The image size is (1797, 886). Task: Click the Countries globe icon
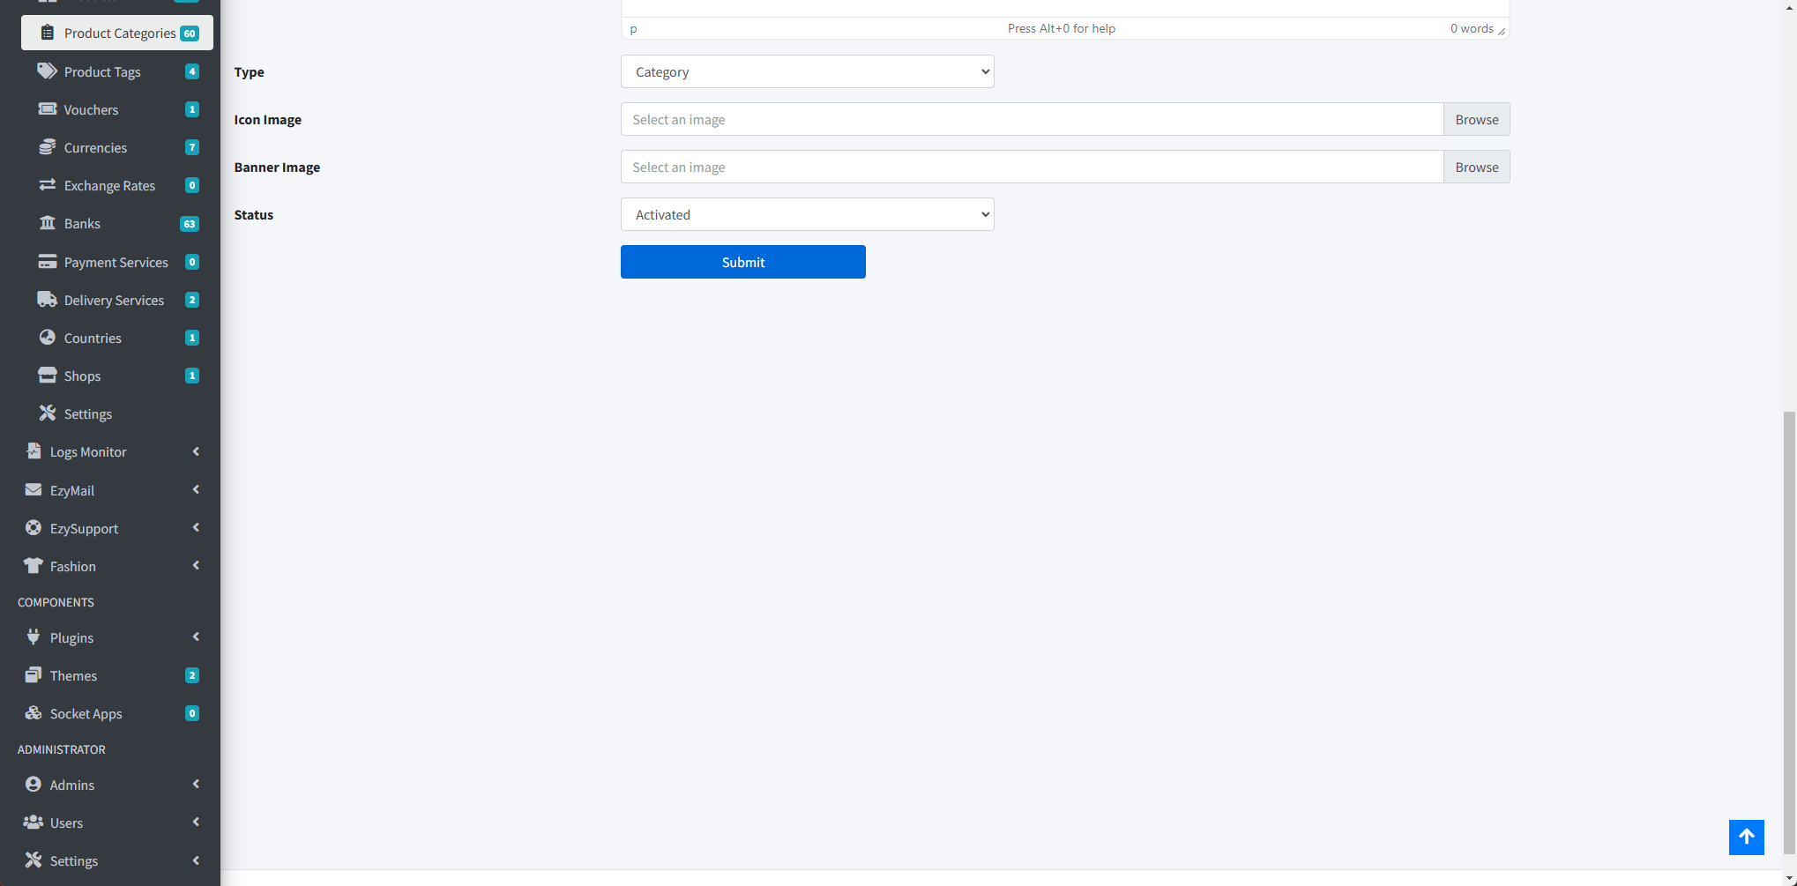47,338
